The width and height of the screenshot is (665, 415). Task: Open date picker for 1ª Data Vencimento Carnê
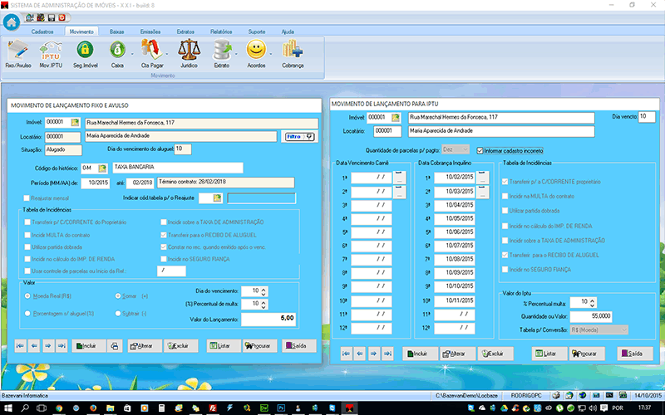click(x=399, y=178)
